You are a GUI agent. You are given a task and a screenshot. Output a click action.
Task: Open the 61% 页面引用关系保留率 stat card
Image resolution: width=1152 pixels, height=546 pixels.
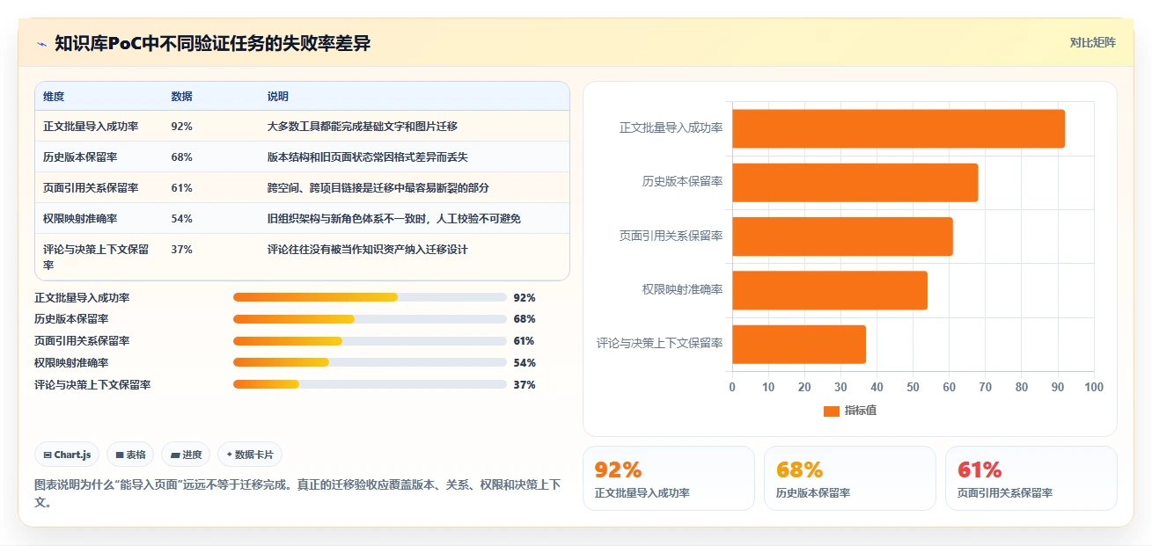click(1031, 478)
